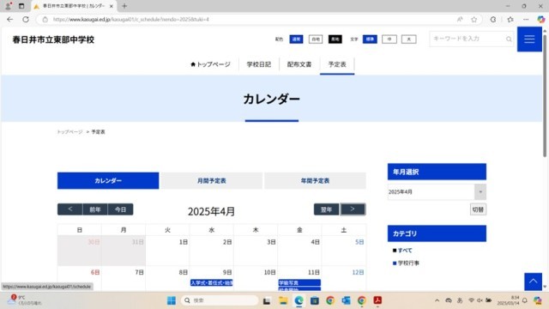This screenshot has width=549, height=309.
Task: Switch color scheme to the white option
Action: point(316,39)
